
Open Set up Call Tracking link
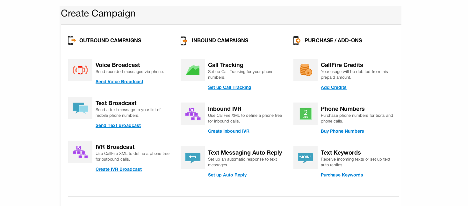[229, 87]
